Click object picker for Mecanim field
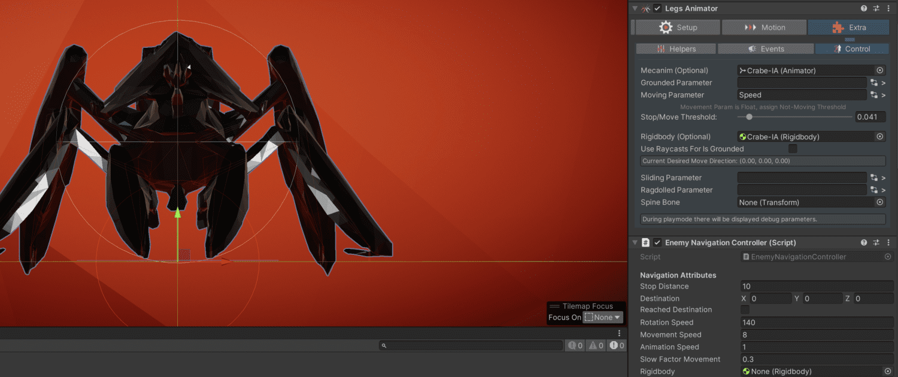Viewport: 898px width, 377px height. [880, 71]
